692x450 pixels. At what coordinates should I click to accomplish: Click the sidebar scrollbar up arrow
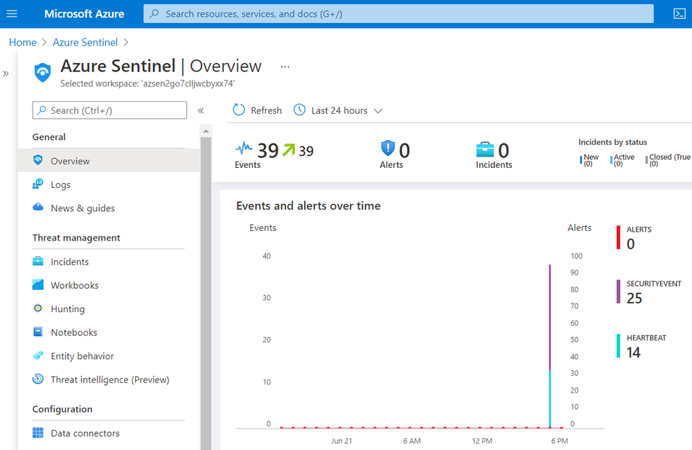[x=206, y=131]
